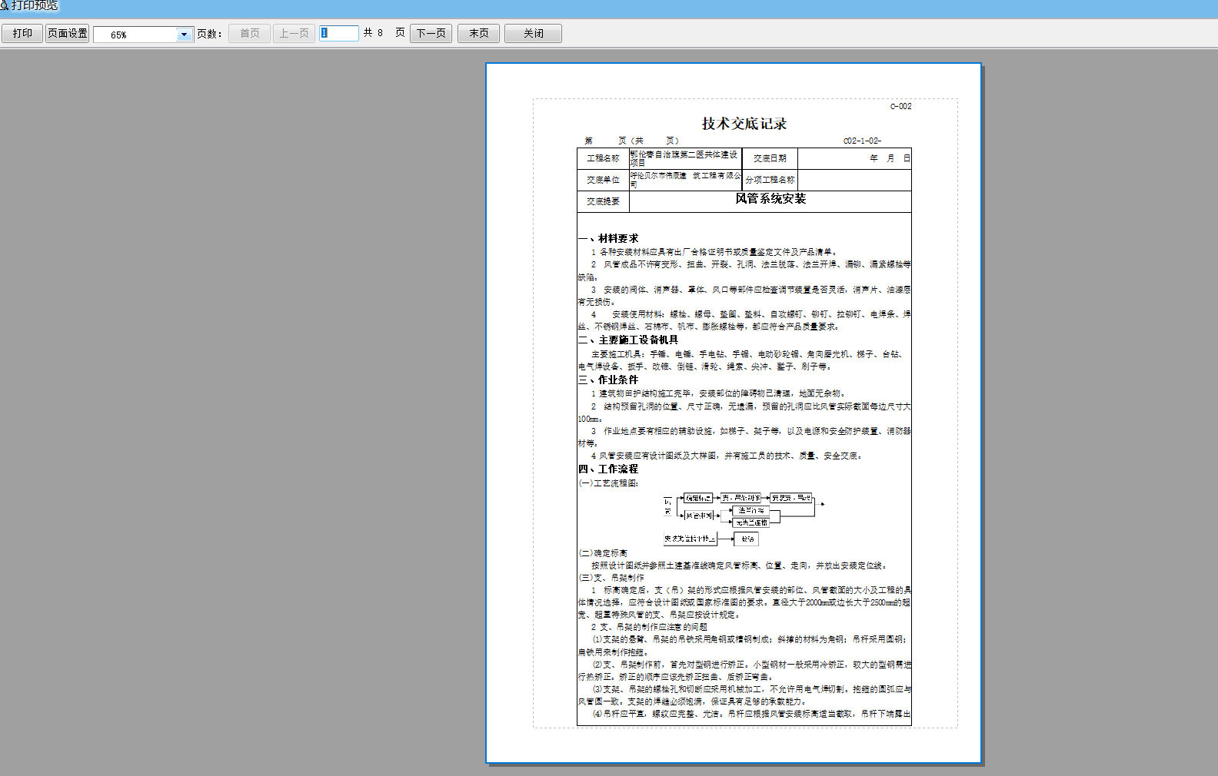Click the 交底日期 table cell
The height and width of the screenshot is (776, 1218).
coord(770,159)
